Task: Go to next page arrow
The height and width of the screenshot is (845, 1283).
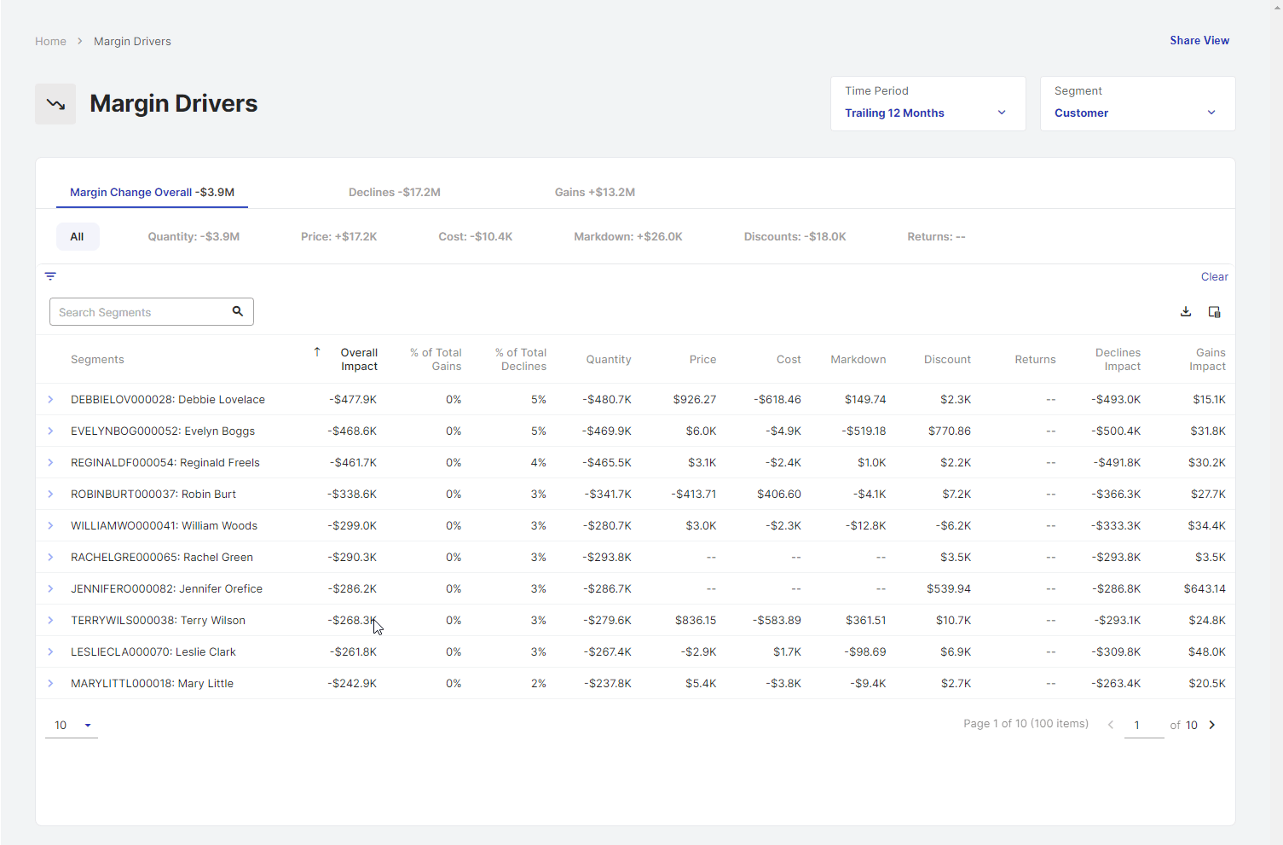Action: (x=1212, y=725)
